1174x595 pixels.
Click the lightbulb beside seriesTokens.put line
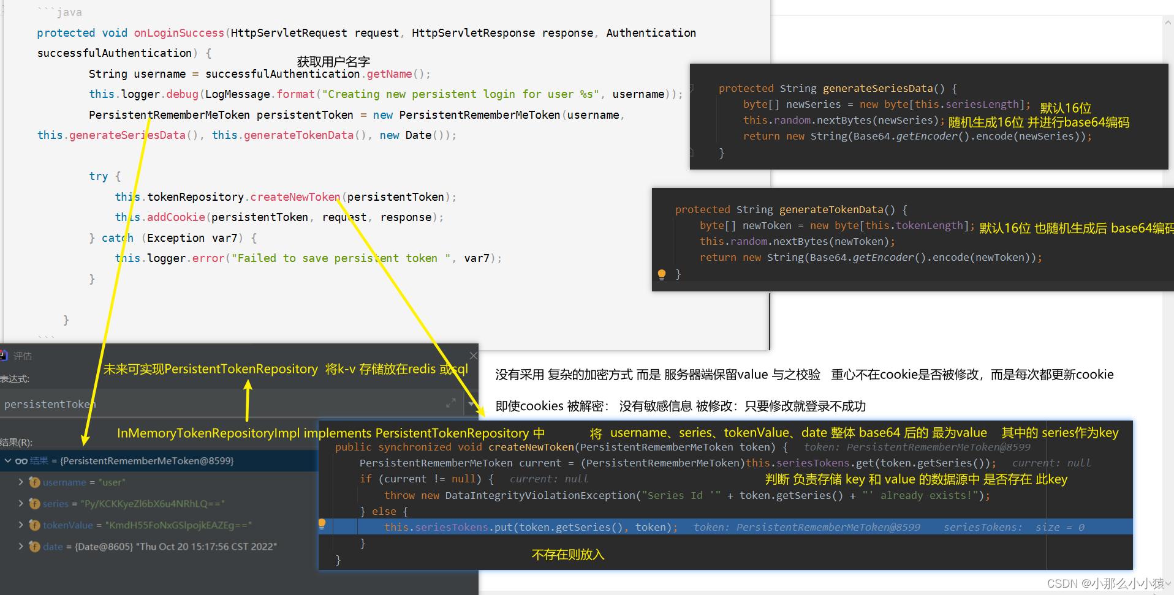(x=322, y=524)
